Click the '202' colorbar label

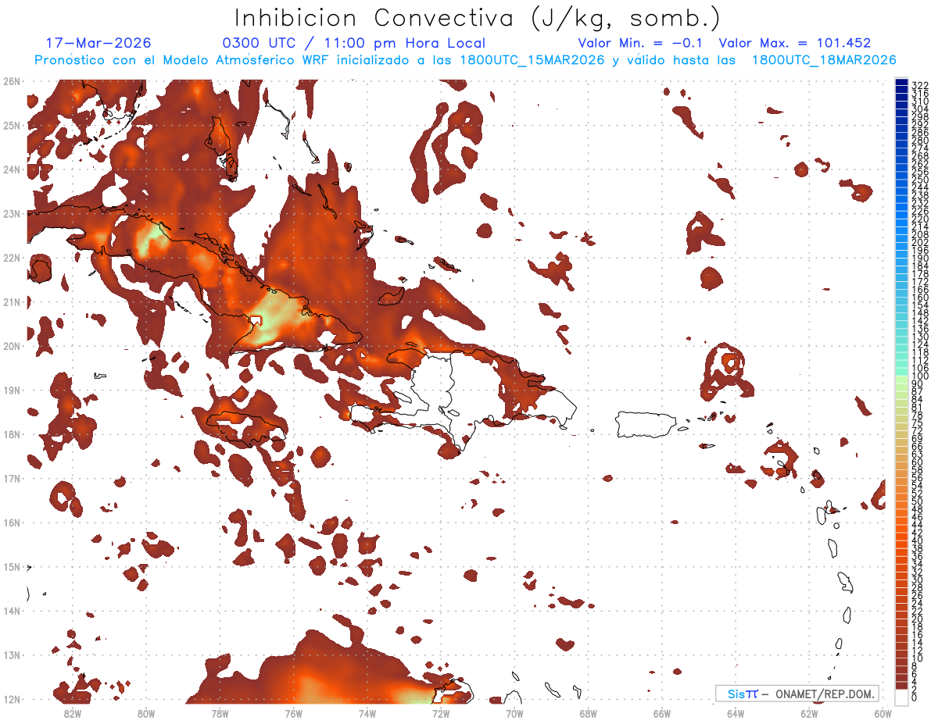[920, 242]
